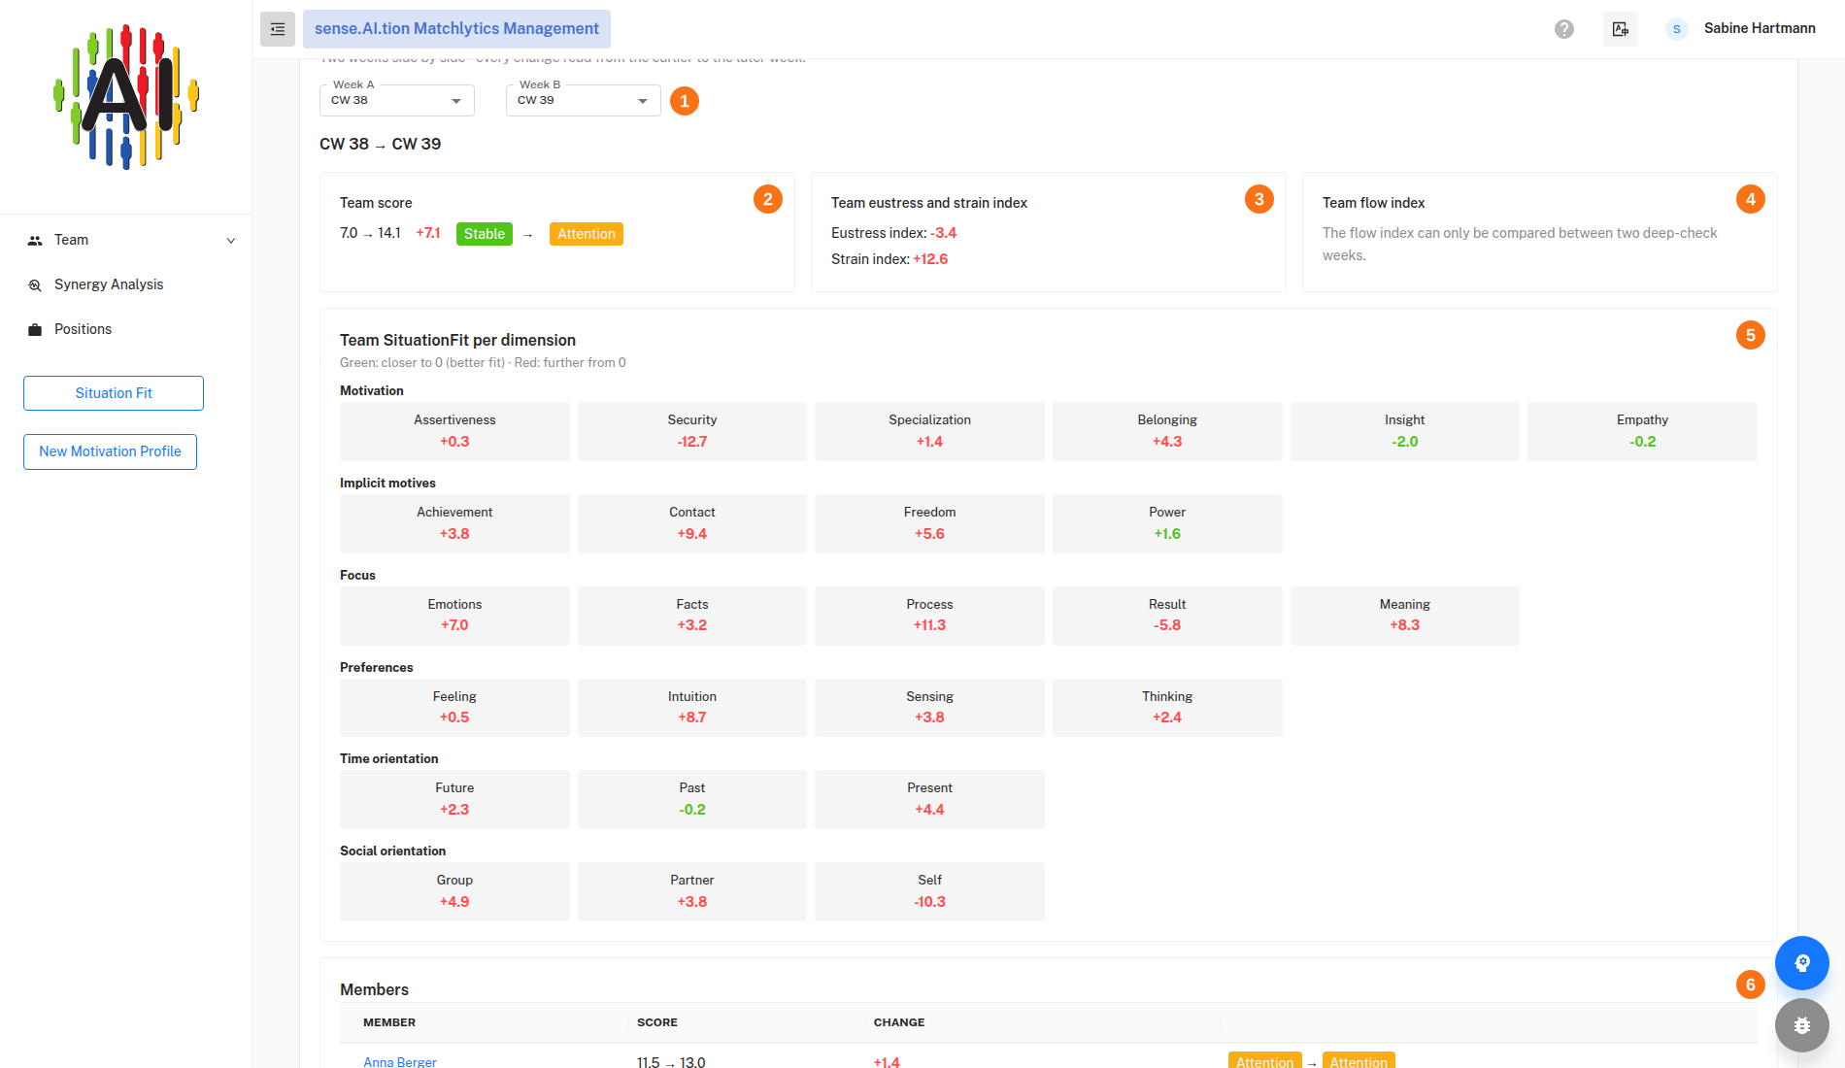The image size is (1845, 1068).
Task: Click the Assertiveness dimension tile
Action: 454,431
